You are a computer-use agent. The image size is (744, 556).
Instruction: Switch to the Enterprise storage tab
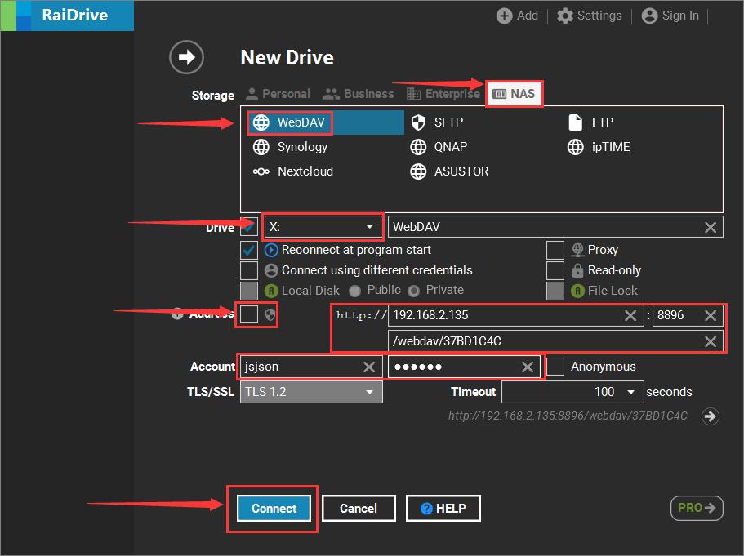443,94
